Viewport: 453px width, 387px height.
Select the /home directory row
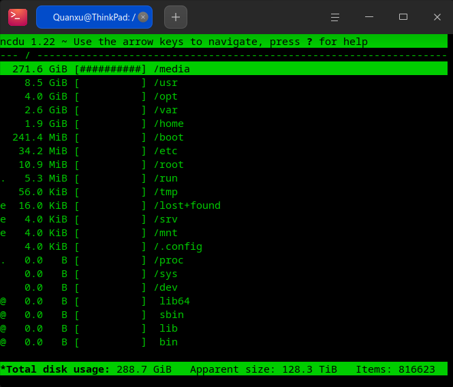click(224, 124)
